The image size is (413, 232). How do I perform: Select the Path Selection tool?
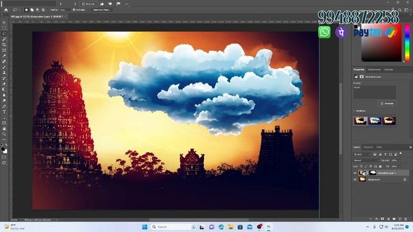[x=4, y=117]
